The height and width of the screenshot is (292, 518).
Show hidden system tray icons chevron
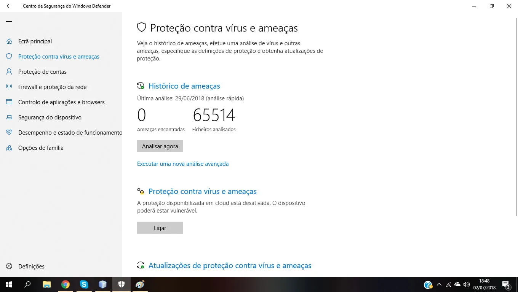pyautogui.click(x=439, y=284)
